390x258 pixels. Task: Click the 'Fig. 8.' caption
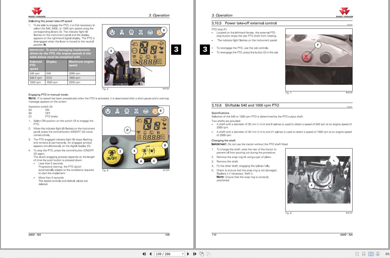click(288, 213)
